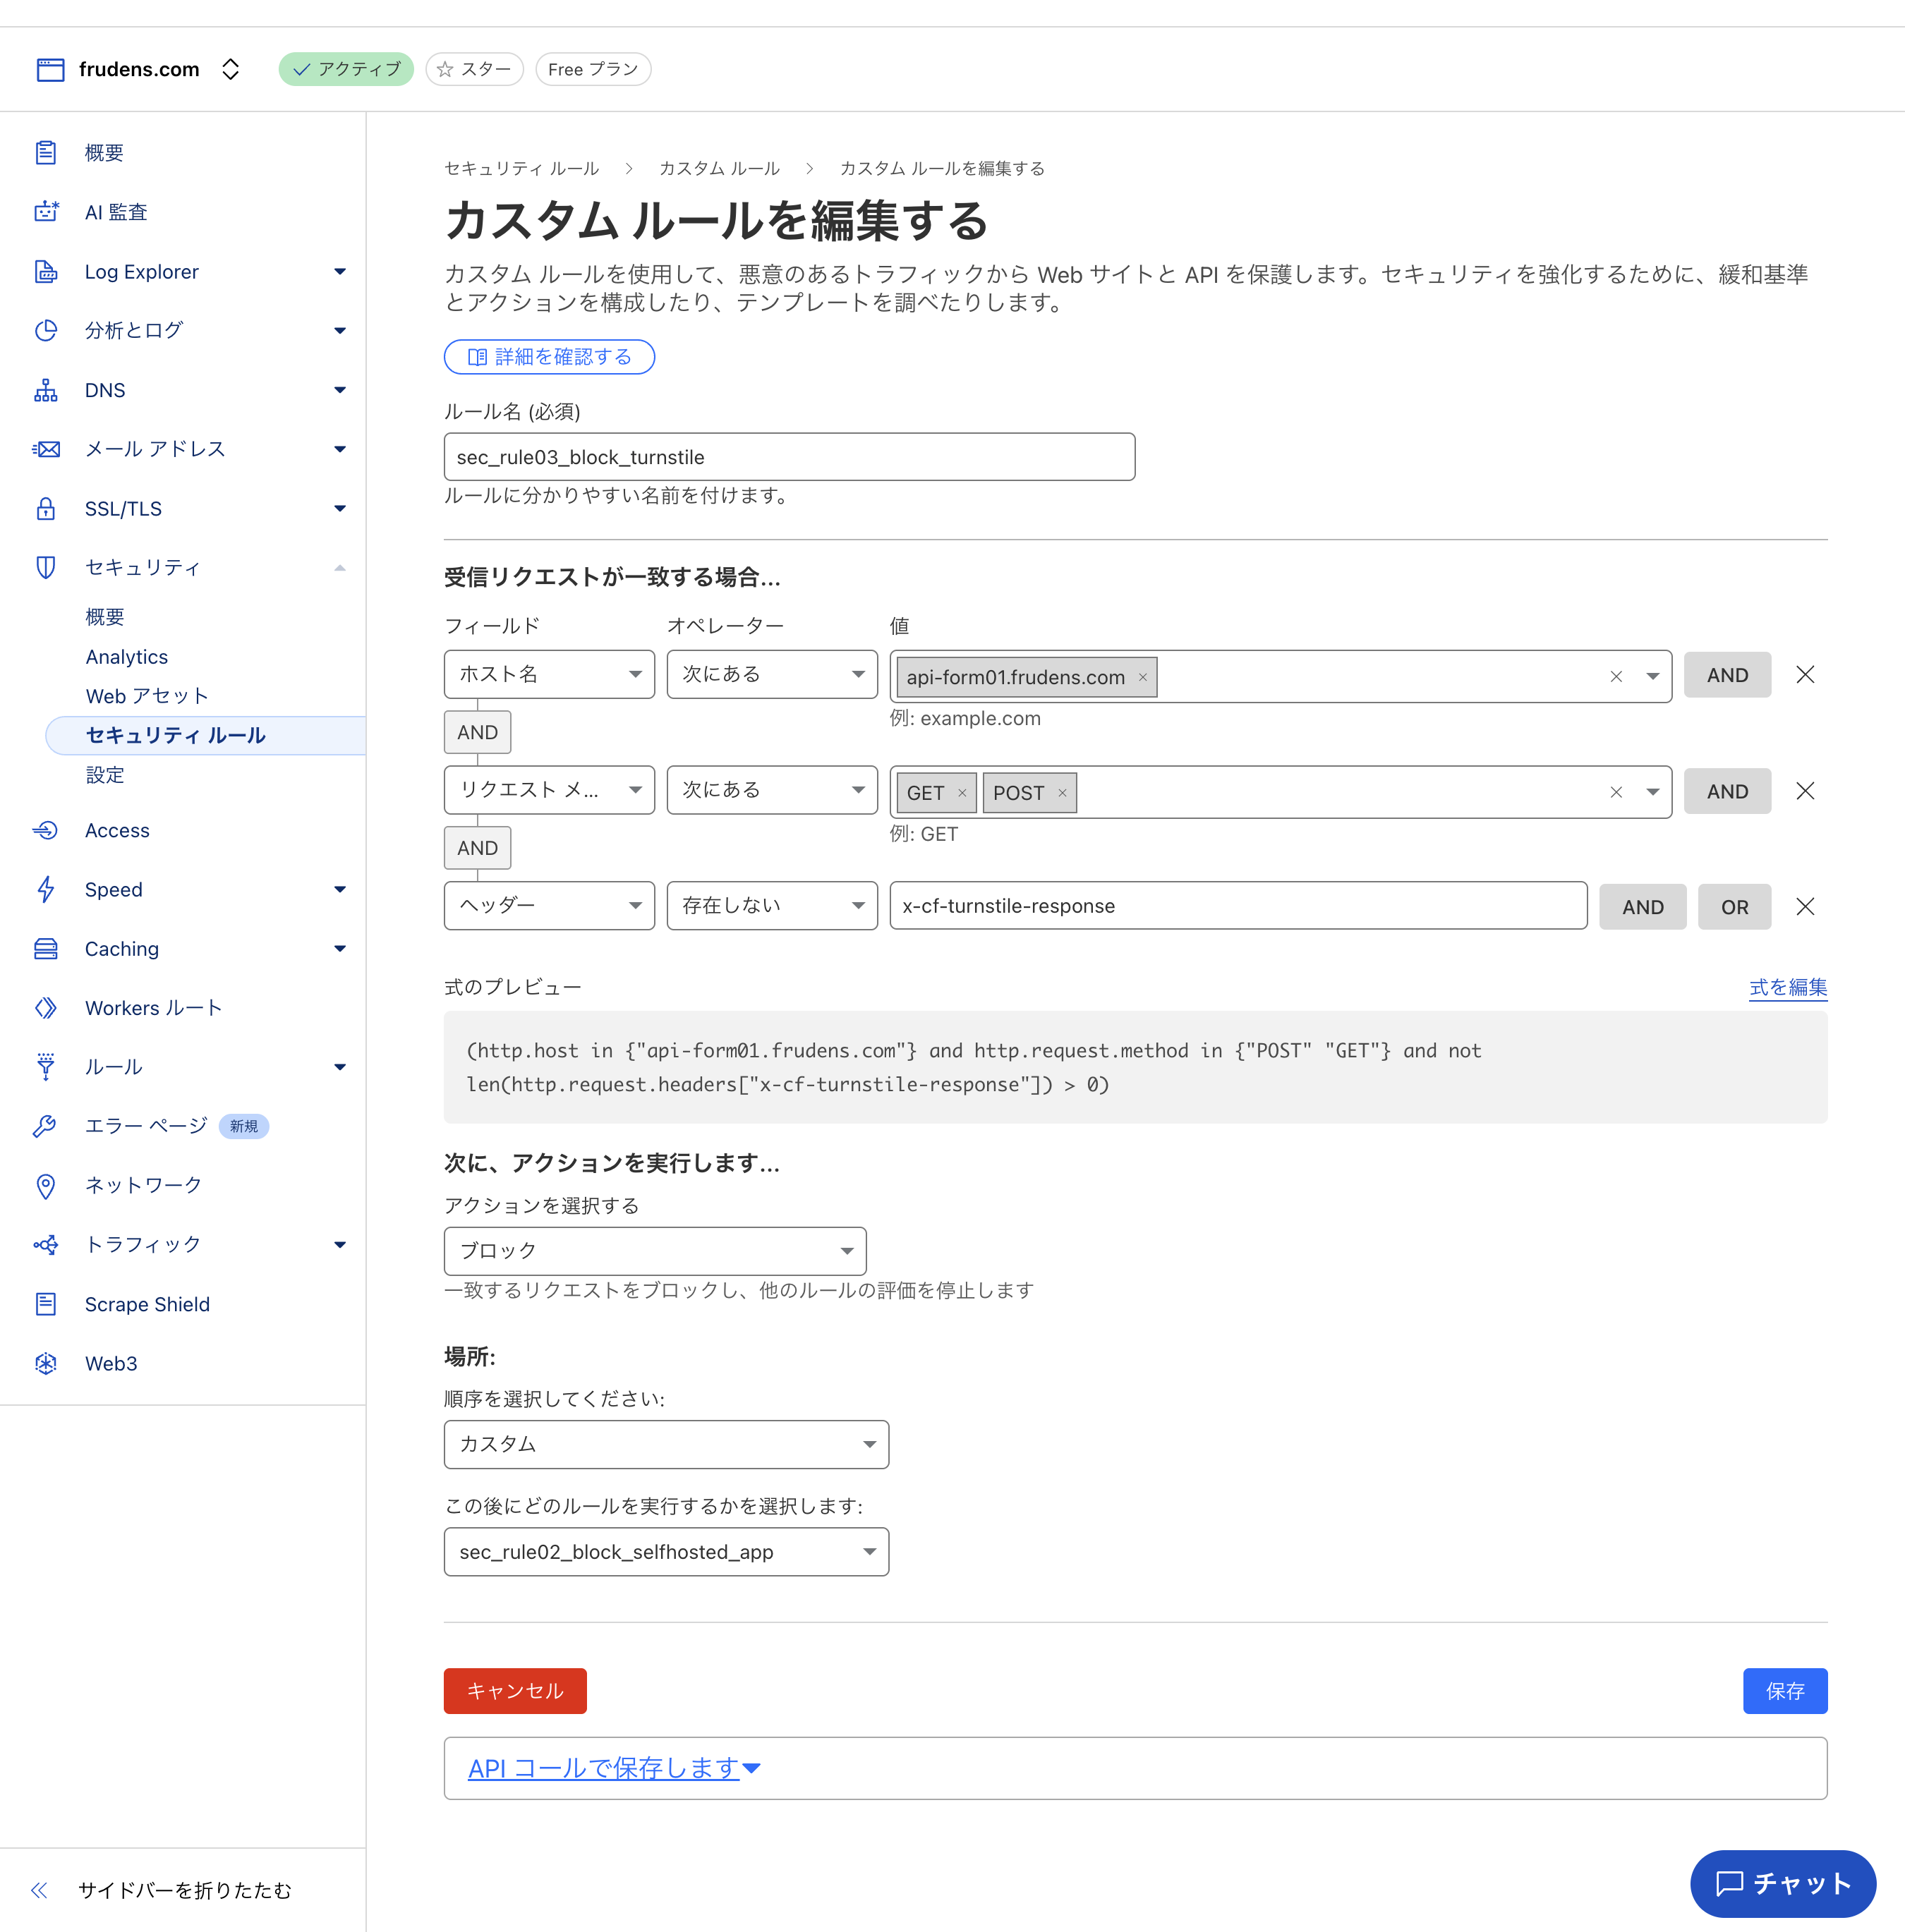The width and height of the screenshot is (1905, 1932).
Task: Click the 分析とログ pie chart icon
Action: click(x=46, y=330)
